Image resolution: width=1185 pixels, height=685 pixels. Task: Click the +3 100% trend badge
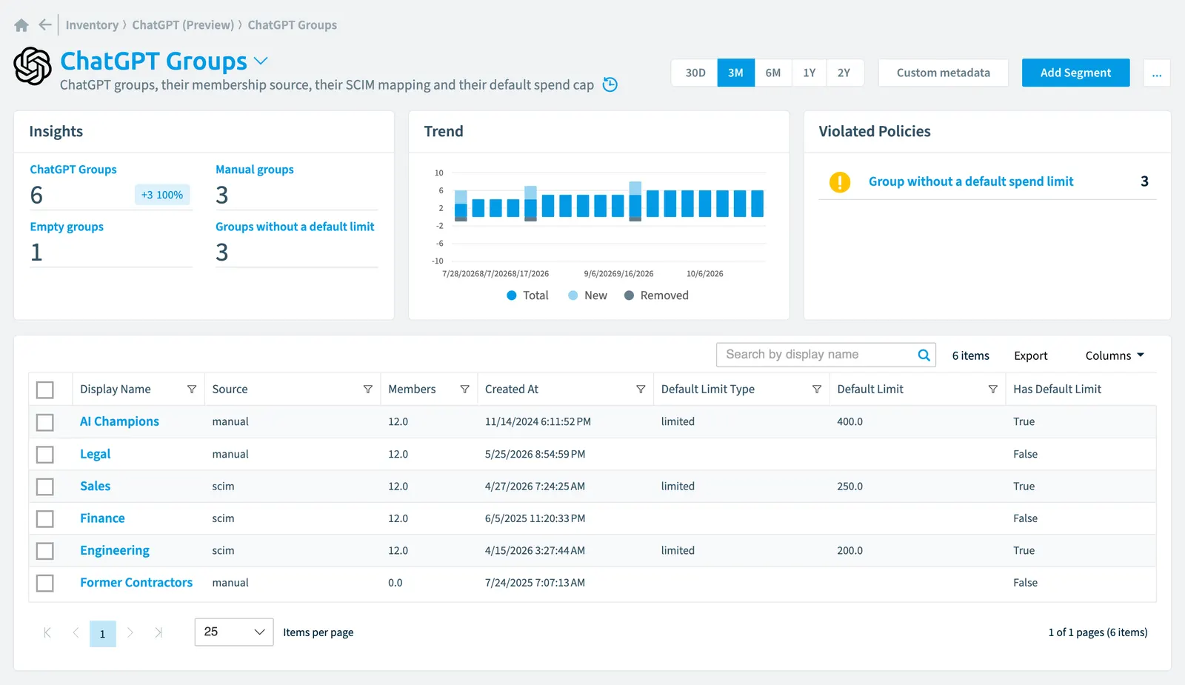pos(162,195)
